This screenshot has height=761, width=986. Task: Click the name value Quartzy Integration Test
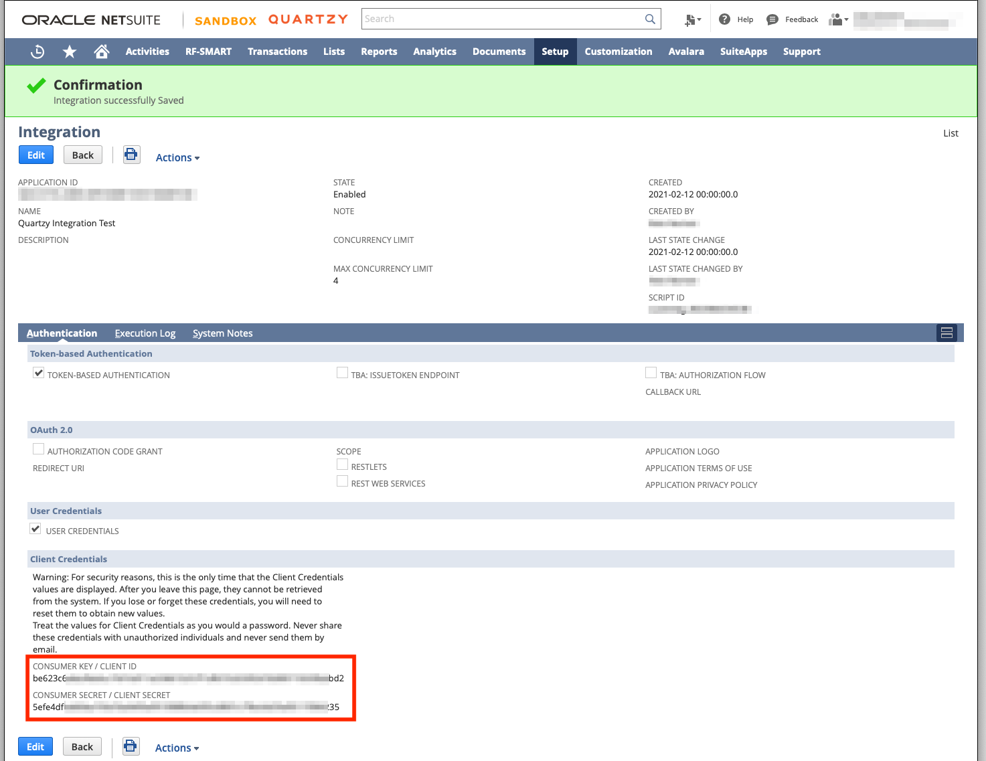pos(67,223)
